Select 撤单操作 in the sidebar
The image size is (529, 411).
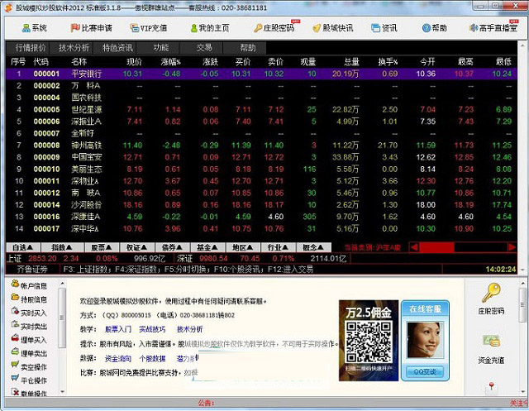pos(29,393)
